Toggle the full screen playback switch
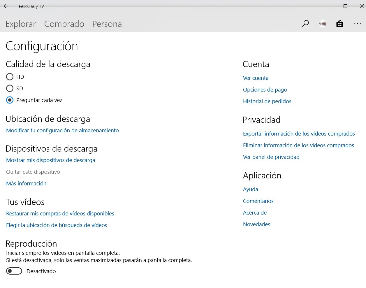 click(14, 271)
